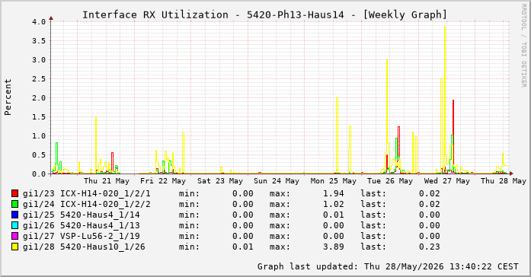Click the blue gi1/25 legend swatch
The width and height of the screenshot is (531, 277).
[x=14, y=215]
